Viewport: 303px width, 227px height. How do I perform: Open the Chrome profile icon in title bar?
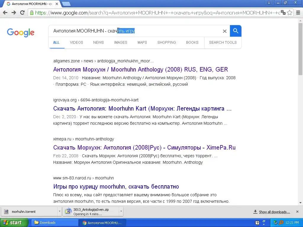click(x=269, y=2)
